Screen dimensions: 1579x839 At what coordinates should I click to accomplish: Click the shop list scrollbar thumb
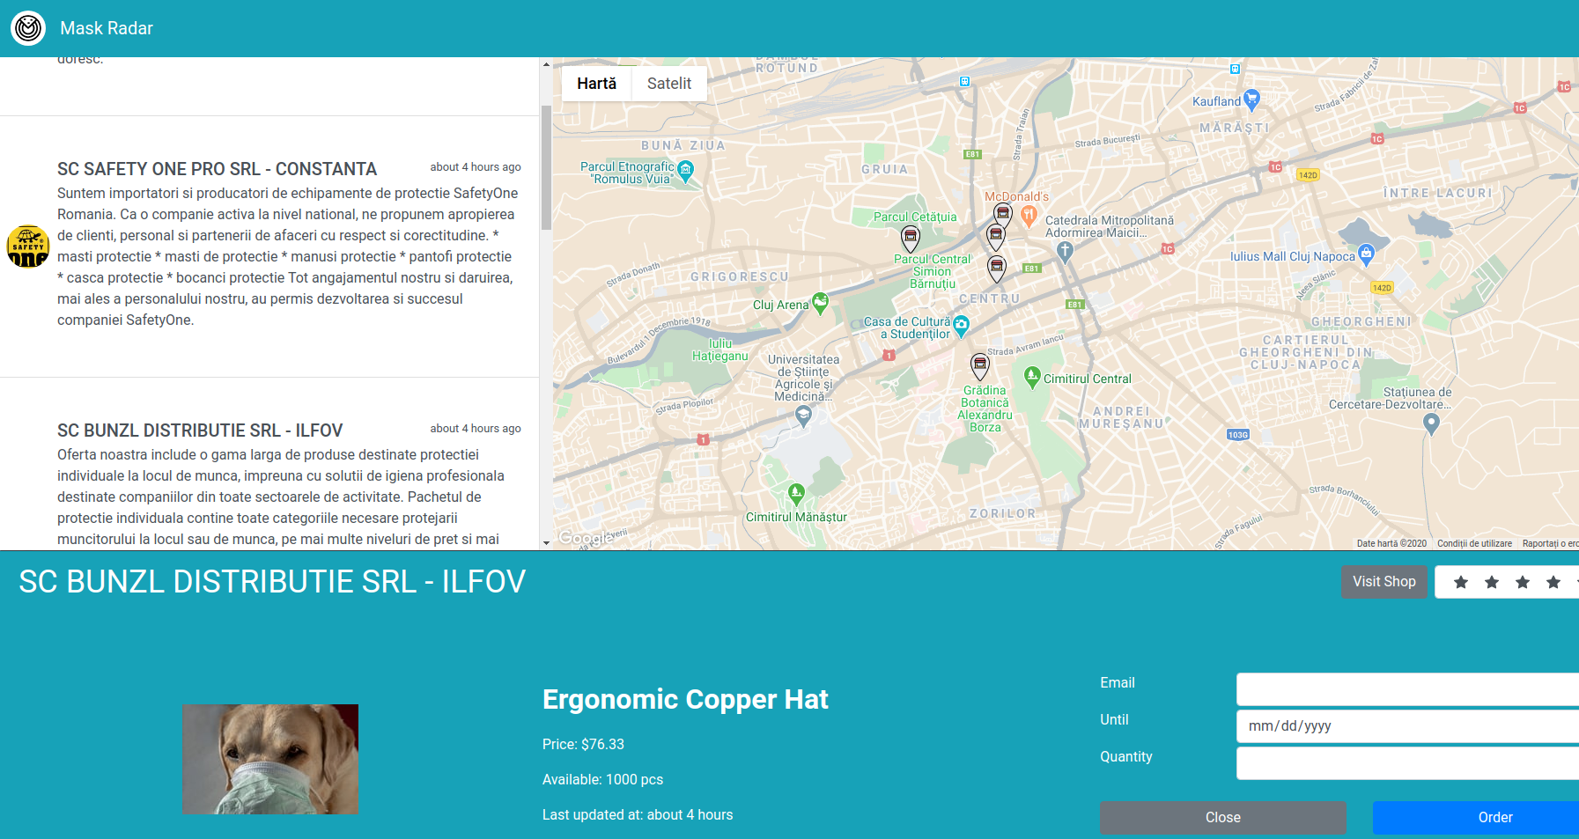[546, 167]
